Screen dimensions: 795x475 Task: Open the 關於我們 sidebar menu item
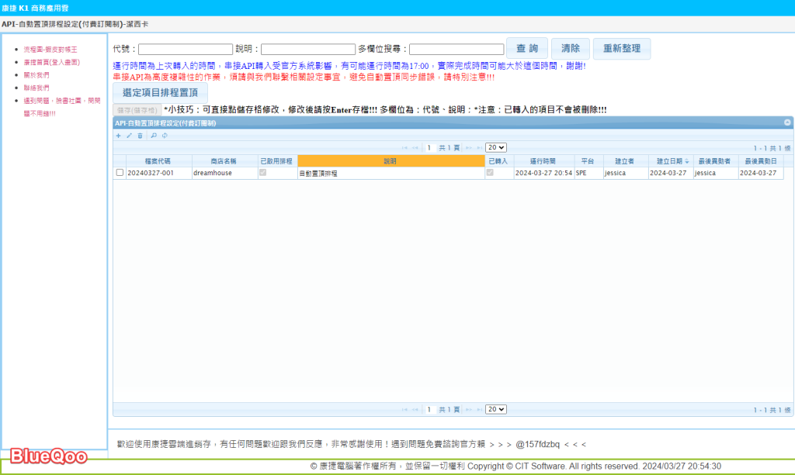(36, 75)
